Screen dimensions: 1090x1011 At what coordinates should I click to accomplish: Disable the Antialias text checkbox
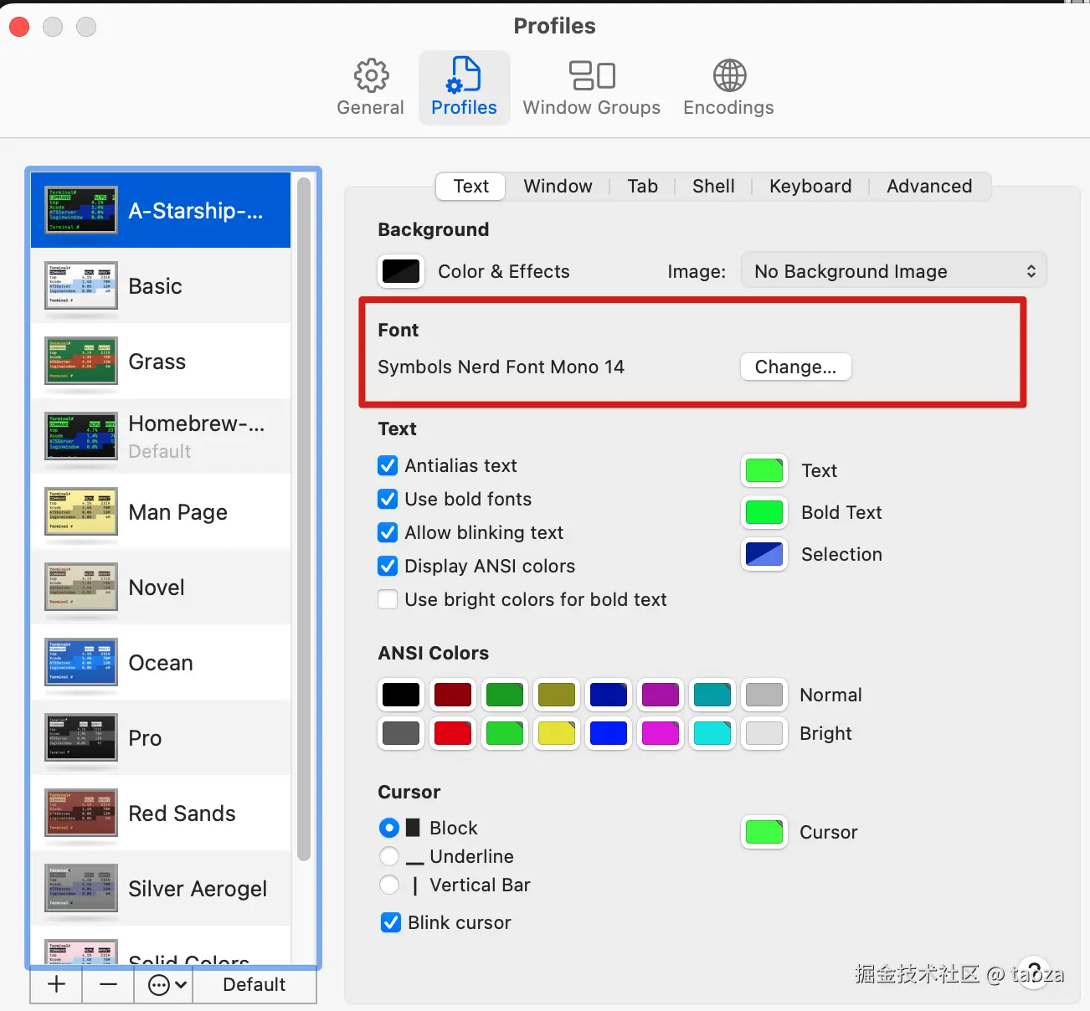click(388, 465)
